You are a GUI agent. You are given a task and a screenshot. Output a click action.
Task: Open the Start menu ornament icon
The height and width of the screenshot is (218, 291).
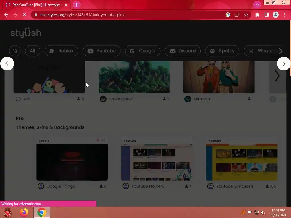pyautogui.click(x=8, y=212)
